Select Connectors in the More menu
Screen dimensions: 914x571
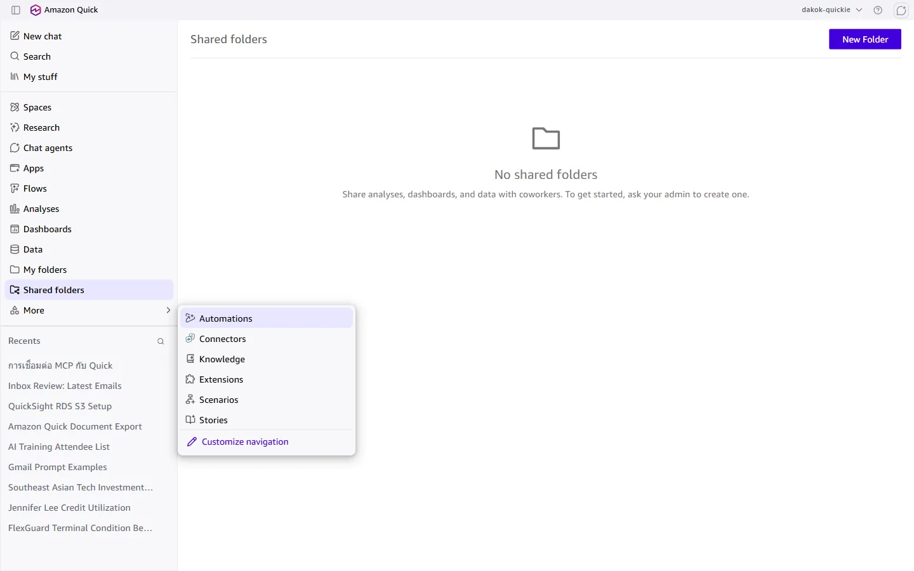click(x=267, y=339)
